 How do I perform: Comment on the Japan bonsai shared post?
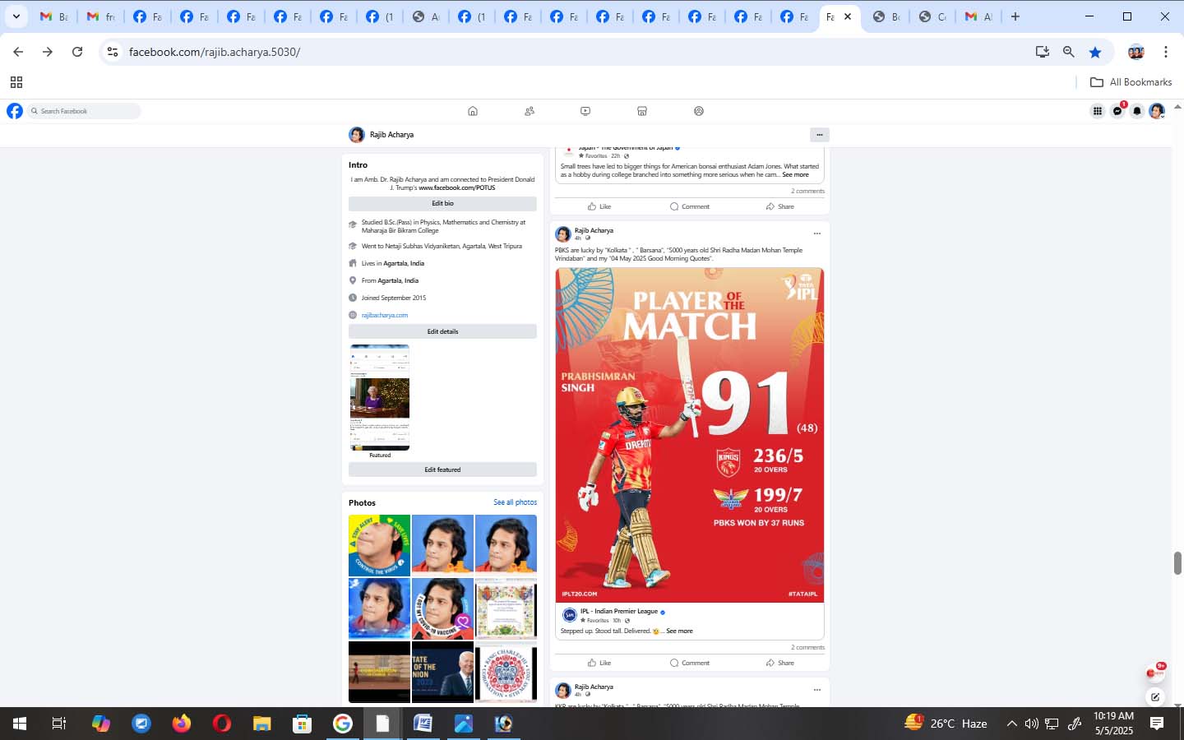point(690,206)
